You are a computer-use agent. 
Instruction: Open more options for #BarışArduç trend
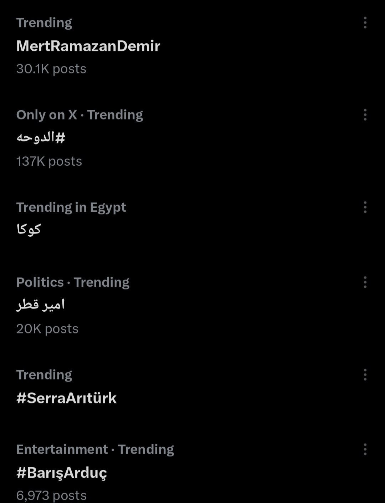coord(365,449)
